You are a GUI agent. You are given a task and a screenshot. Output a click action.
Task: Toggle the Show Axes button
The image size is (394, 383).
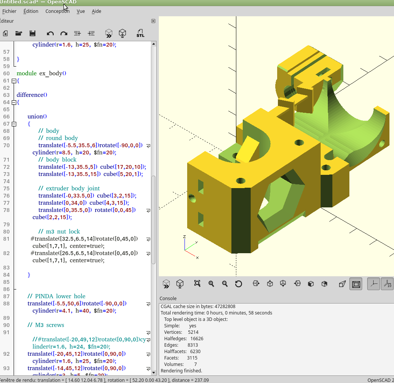[x=374, y=283]
